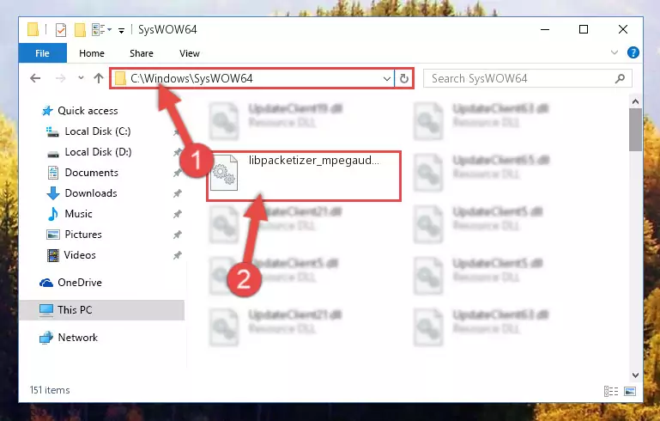This screenshot has height=421, width=660.
Task: Open the recent locations dropdown arrow
Action: coord(81,78)
